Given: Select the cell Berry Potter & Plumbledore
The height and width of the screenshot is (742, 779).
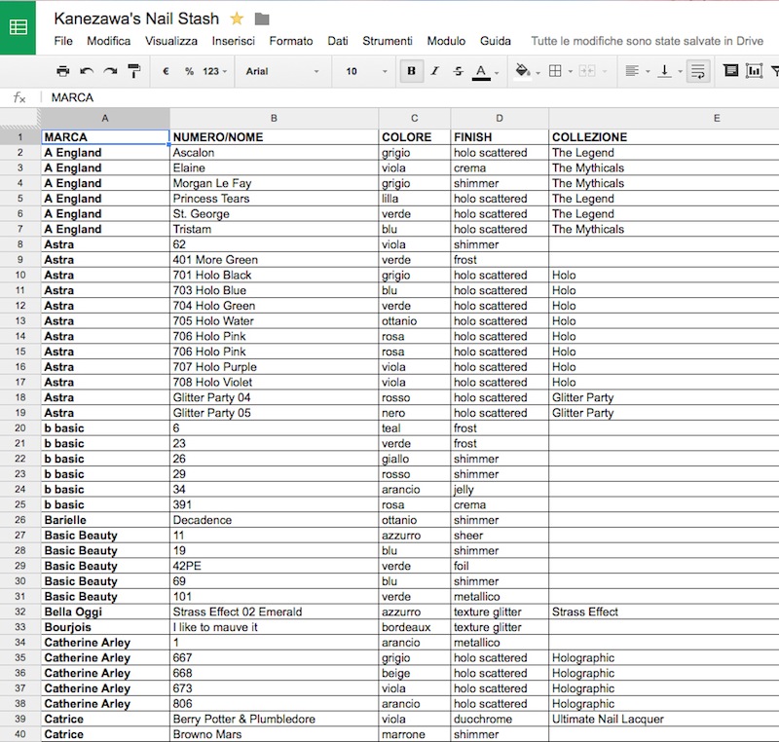Looking at the screenshot, I should click(x=274, y=720).
